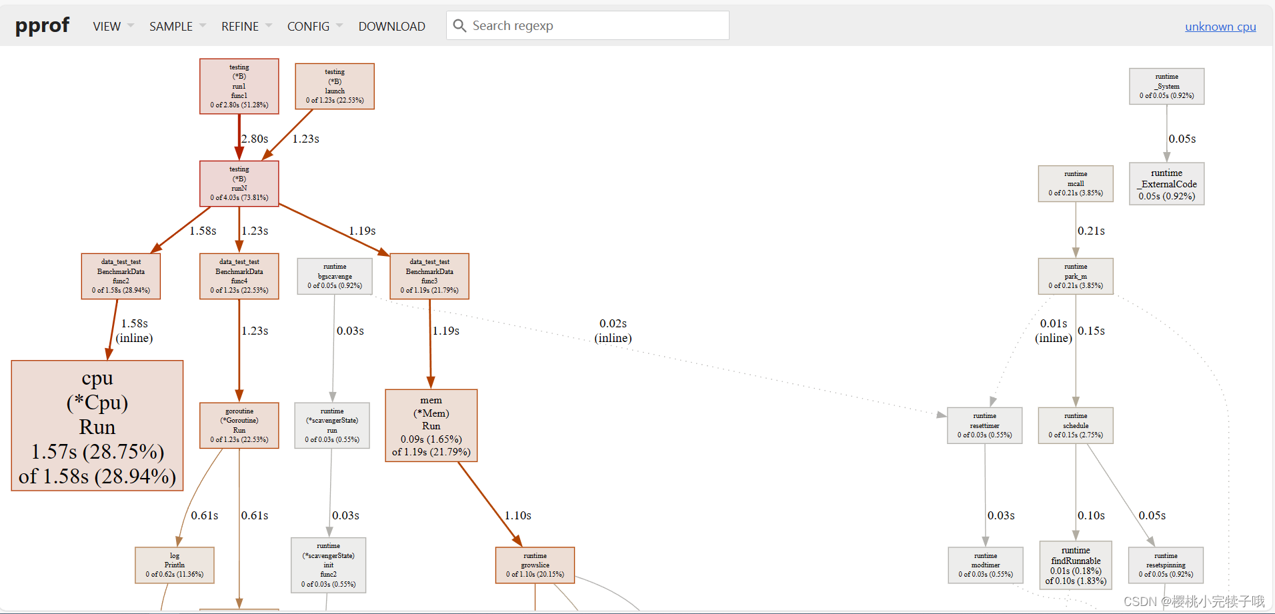Expand the REFINE dropdown arrow

[269, 25]
